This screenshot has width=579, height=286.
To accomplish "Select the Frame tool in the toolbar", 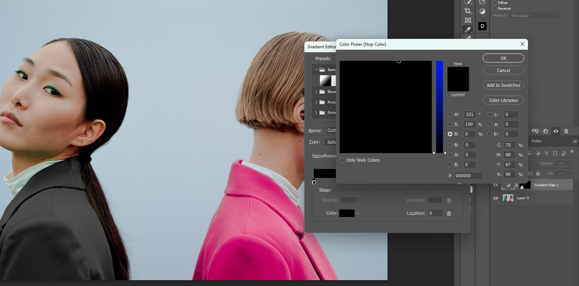I will [x=468, y=20].
